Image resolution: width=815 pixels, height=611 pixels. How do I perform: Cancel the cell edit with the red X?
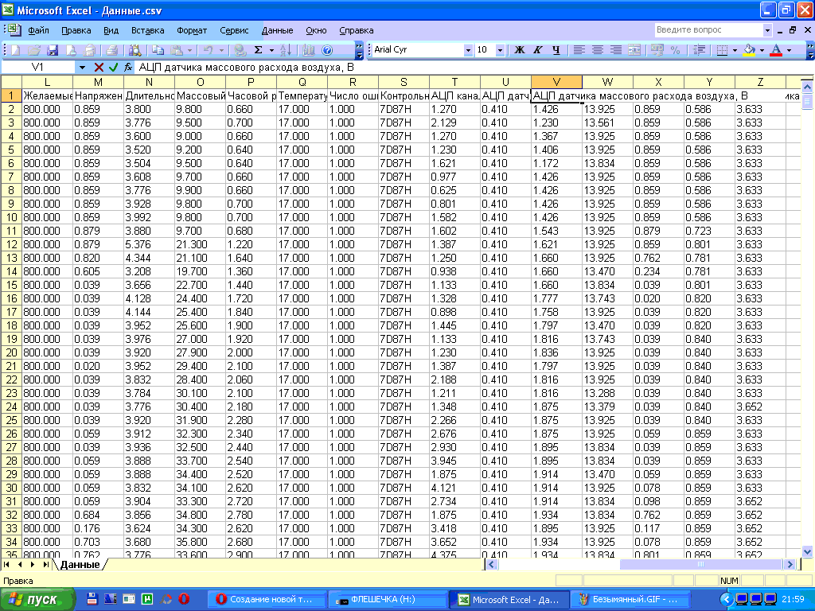[x=99, y=67]
